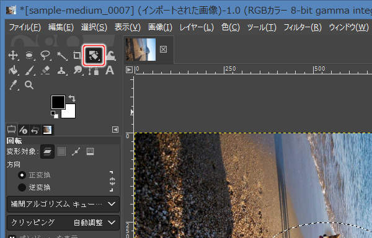The height and width of the screenshot is (238, 372).
Task: Select the Eraser tool
Action: click(45, 71)
